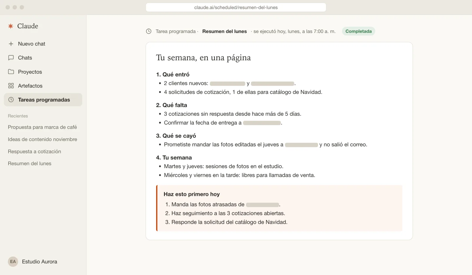Start a Nuevo chat
This screenshot has width=472, height=275.
click(43, 44)
